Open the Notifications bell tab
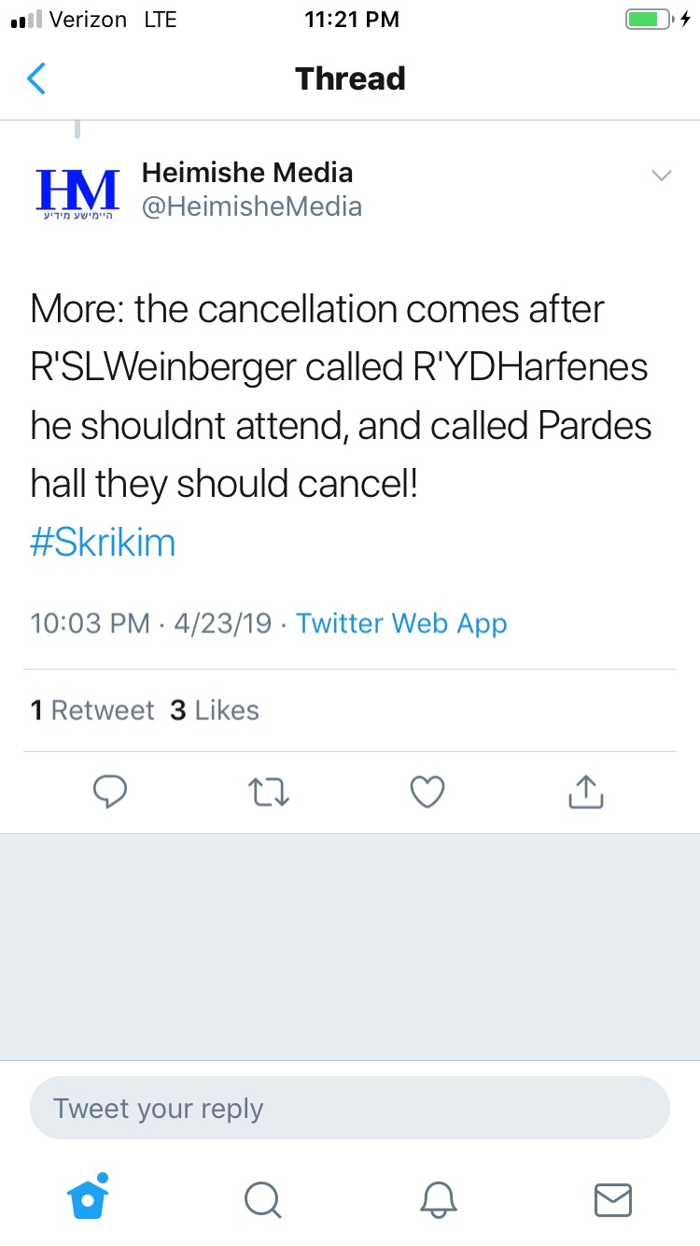The height and width of the screenshot is (1246, 700). [438, 1199]
